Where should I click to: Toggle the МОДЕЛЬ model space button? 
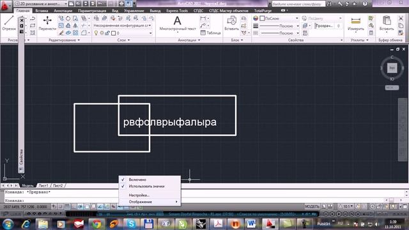click(x=312, y=206)
